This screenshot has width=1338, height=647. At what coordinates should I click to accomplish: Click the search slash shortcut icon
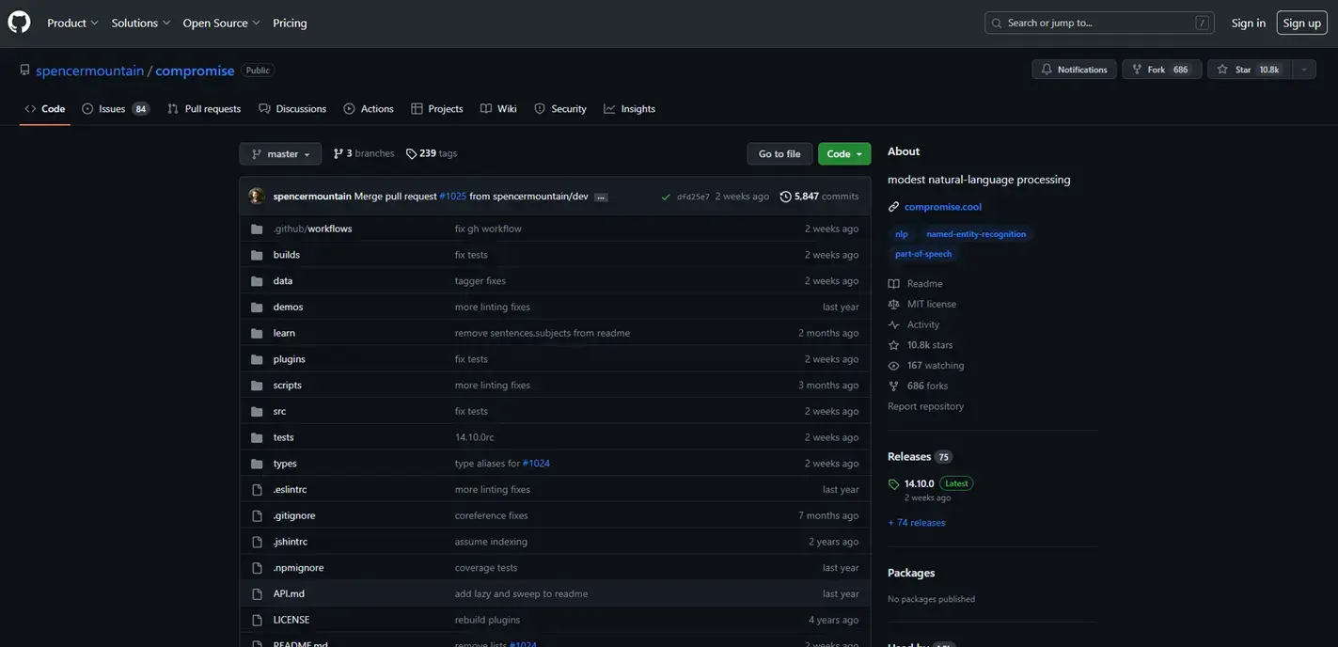coord(1202,23)
